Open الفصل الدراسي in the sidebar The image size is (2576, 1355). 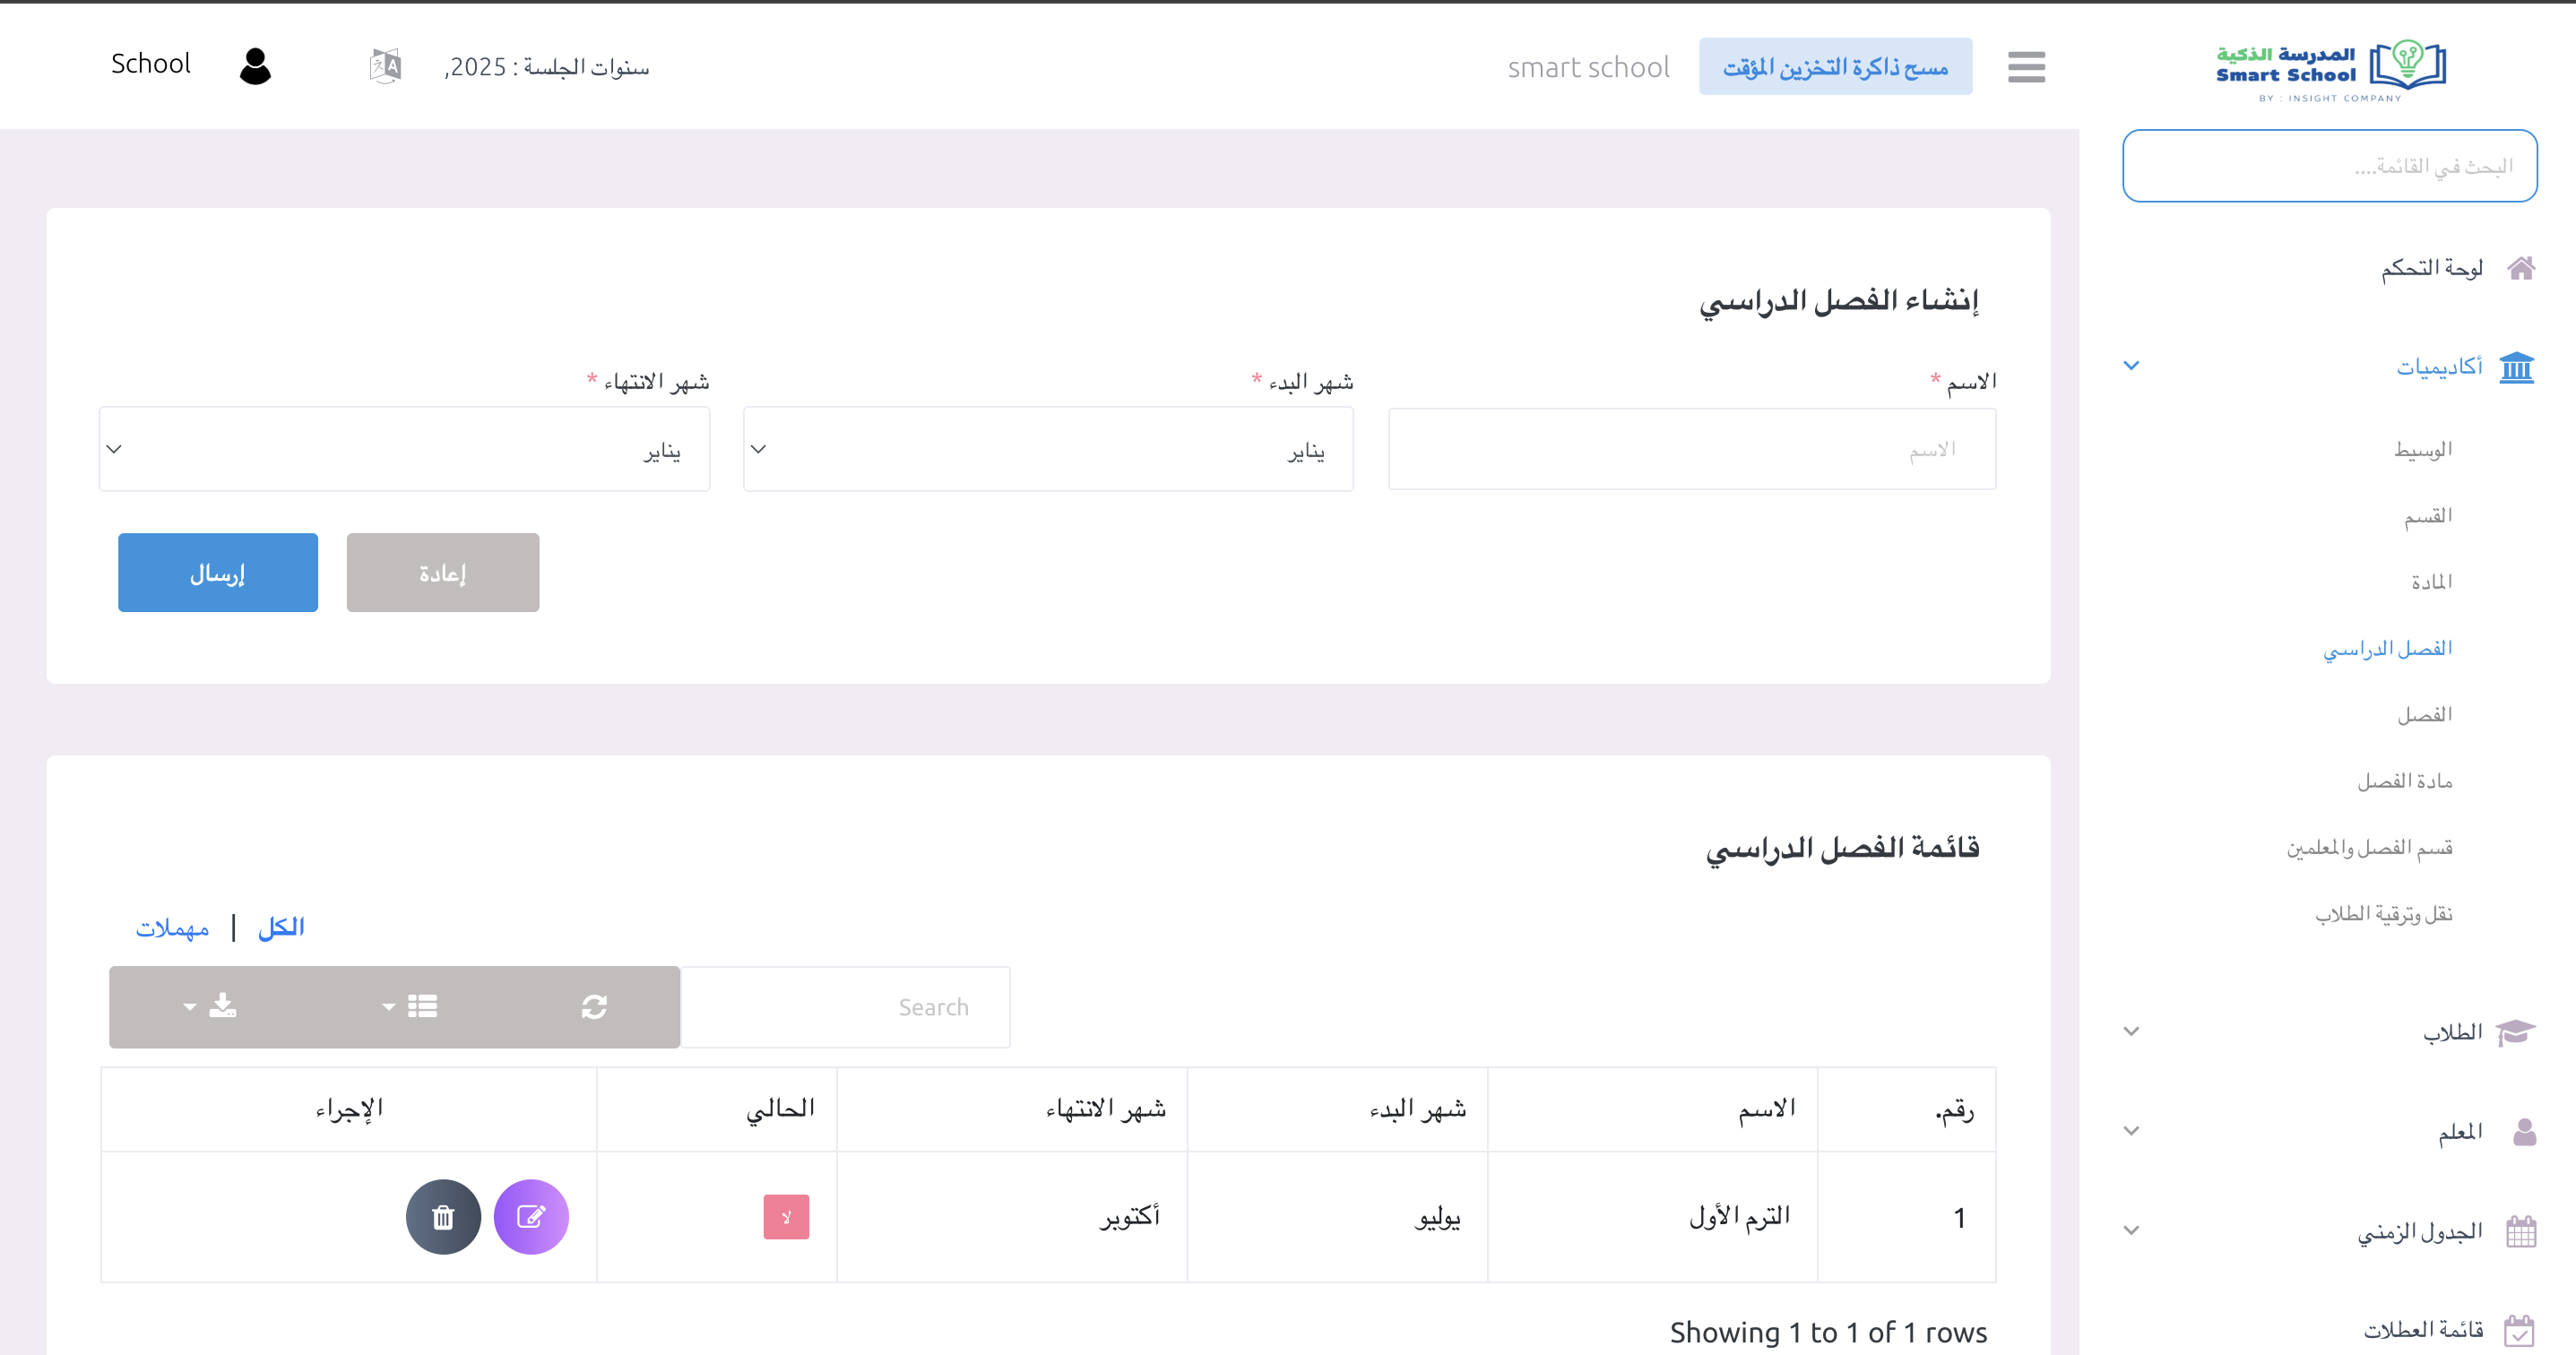(x=2387, y=648)
